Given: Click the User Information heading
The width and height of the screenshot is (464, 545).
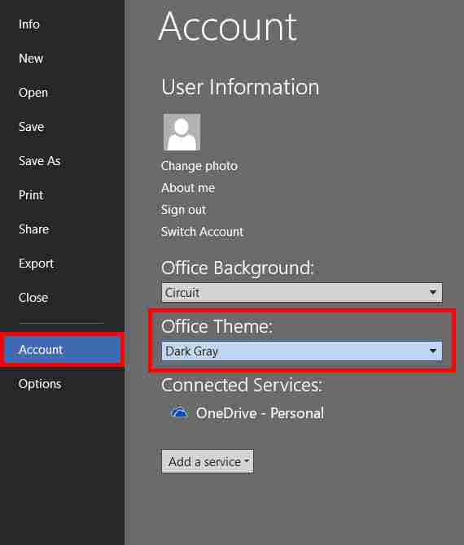Looking at the screenshot, I should 240,87.
